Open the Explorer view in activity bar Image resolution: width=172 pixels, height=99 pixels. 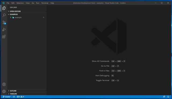click(4, 8)
